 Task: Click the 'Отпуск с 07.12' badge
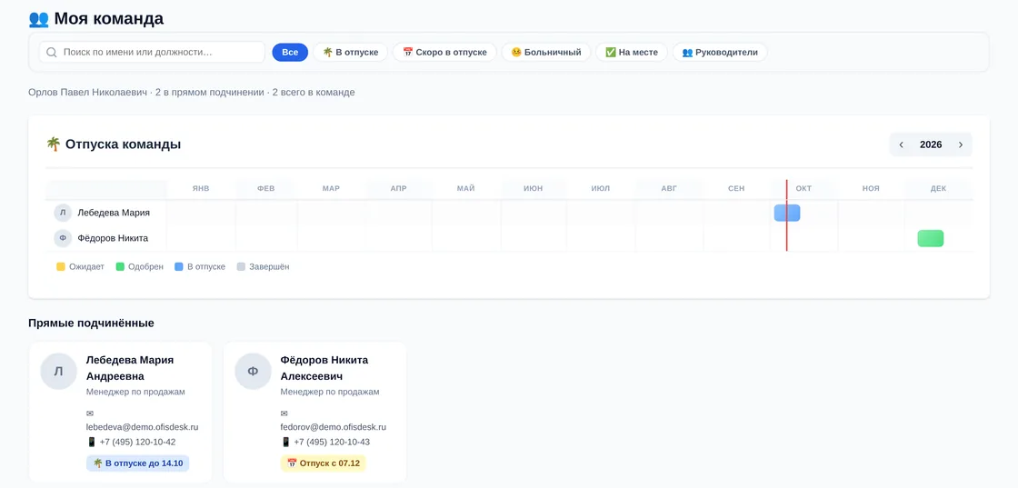[x=324, y=463]
